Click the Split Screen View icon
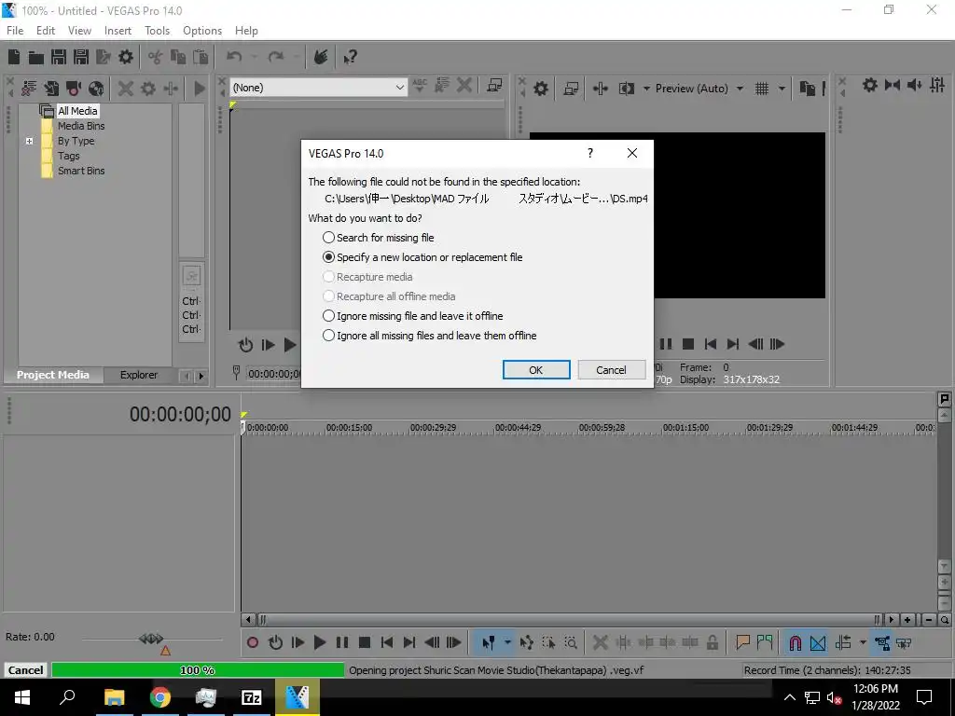955x716 pixels. tap(626, 89)
